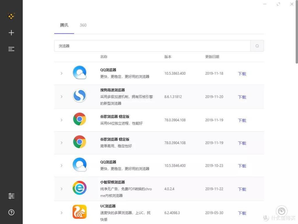The image size is (298, 224).
Task: Click version 10.5.3846.400 text
Action: point(175,166)
